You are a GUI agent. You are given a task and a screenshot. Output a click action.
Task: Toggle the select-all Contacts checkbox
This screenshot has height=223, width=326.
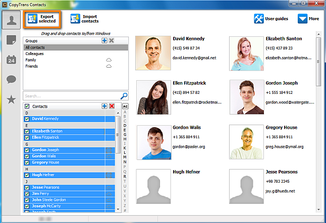point(27,106)
